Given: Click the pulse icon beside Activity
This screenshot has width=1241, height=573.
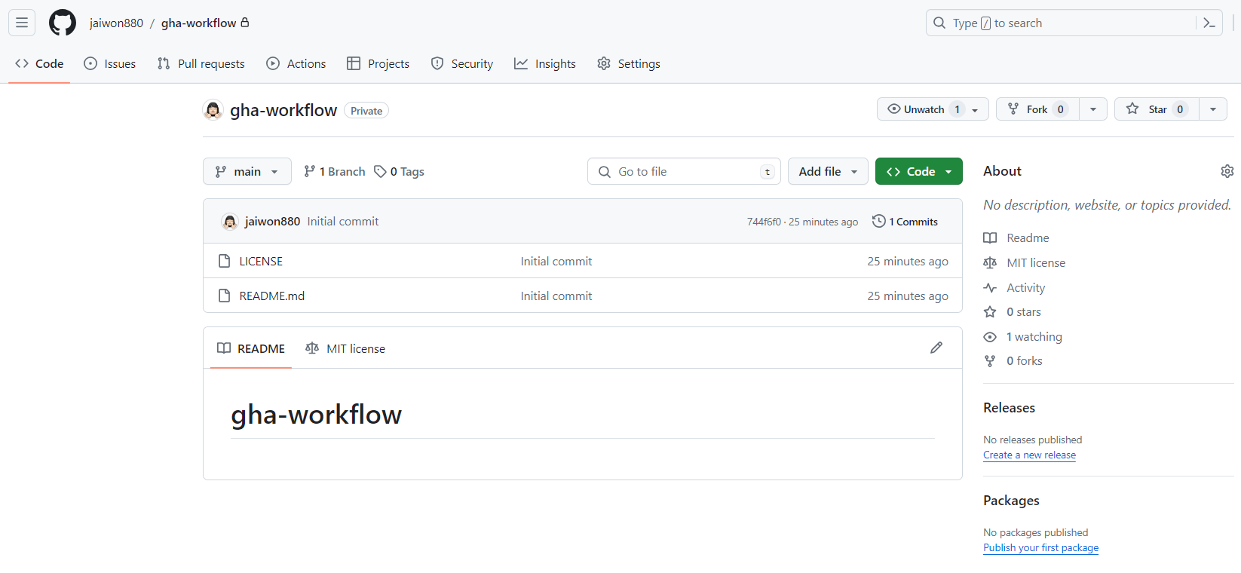Looking at the screenshot, I should pyautogui.click(x=990, y=287).
